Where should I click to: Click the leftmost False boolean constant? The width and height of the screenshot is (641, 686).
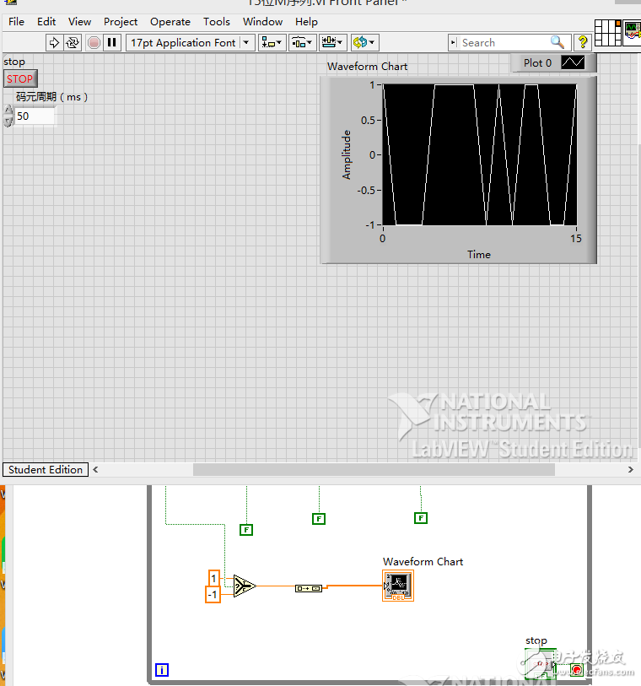pyautogui.click(x=246, y=530)
